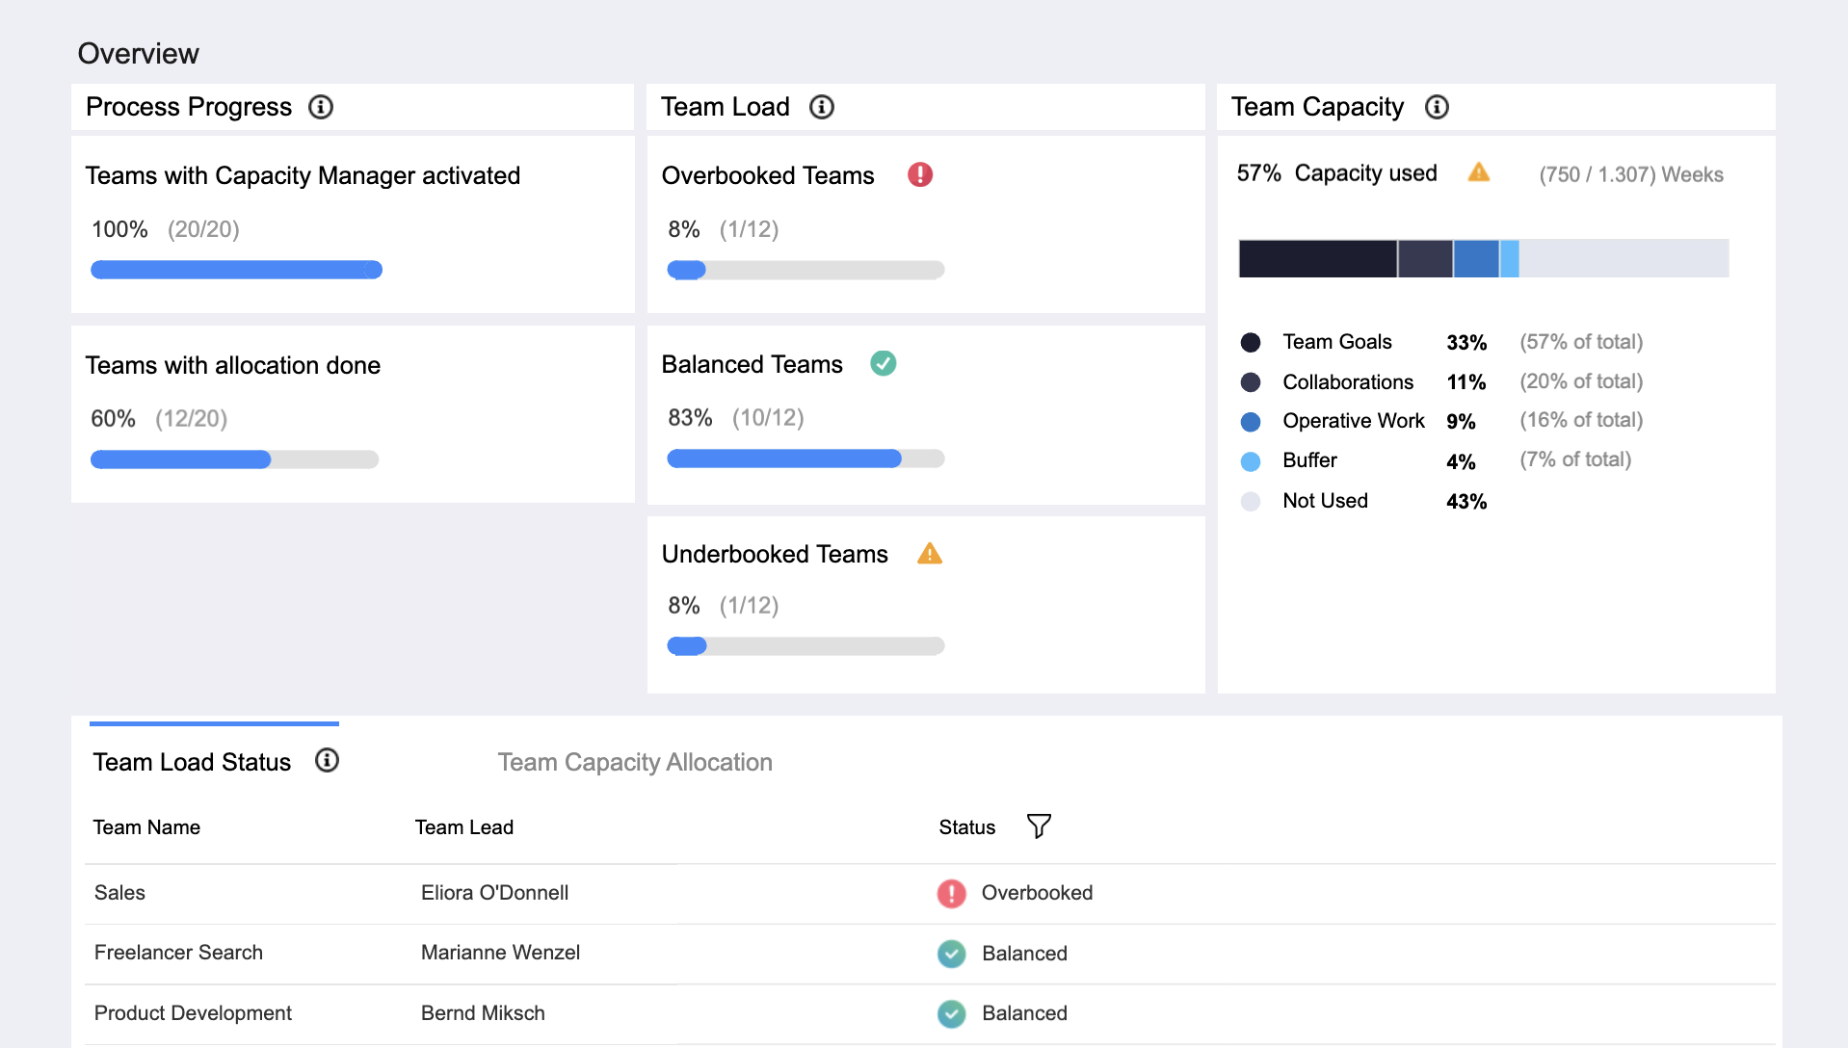Image resolution: width=1848 pixels, height=1048 pixels.
Task: Click the Not Used legend dot
Action: [1251, 501]
